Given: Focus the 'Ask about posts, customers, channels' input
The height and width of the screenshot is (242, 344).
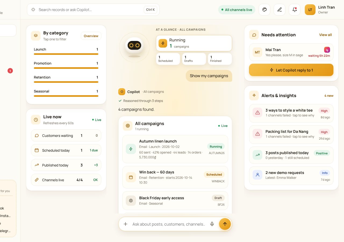Looking at the screenshot, I should (169, 224).
